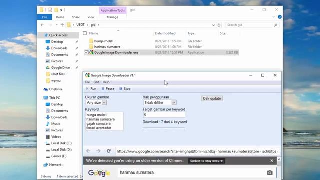This screenshot has width=320, height=180.
Task: Click the Cek update button
Action: pyautogui.click(x=212, y=98)
